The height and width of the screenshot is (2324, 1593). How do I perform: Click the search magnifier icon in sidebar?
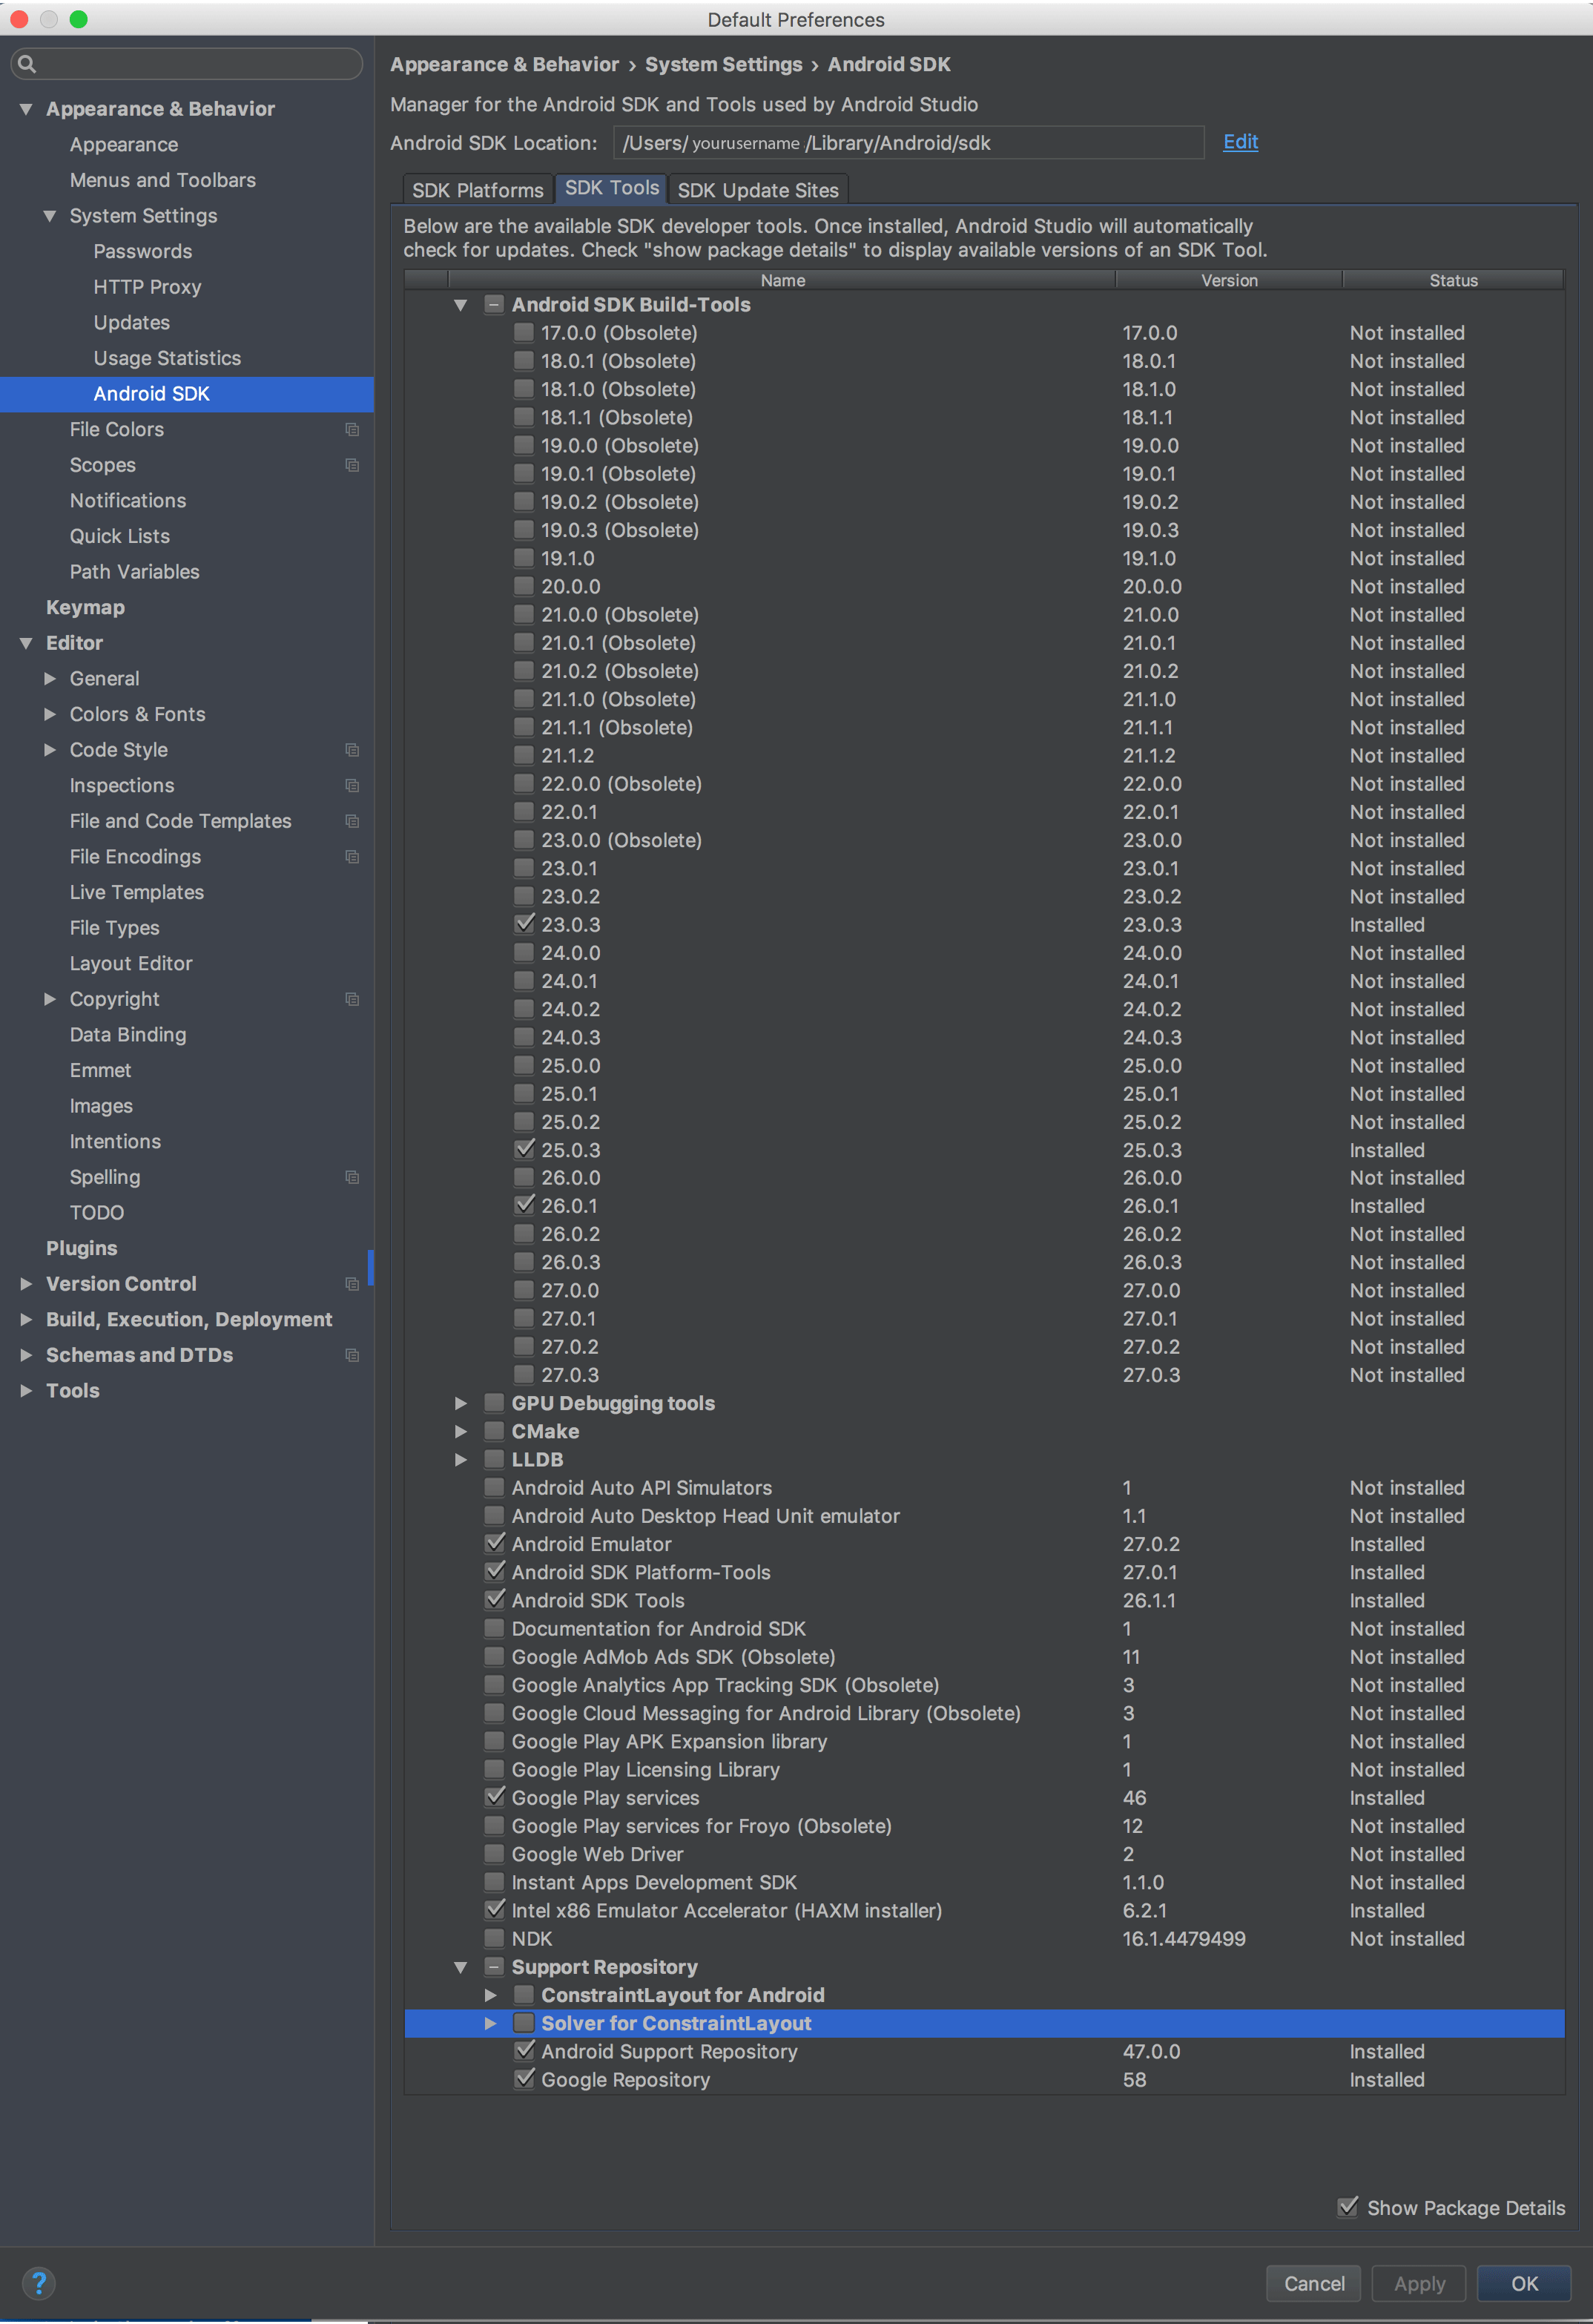[x=27, y=64]
